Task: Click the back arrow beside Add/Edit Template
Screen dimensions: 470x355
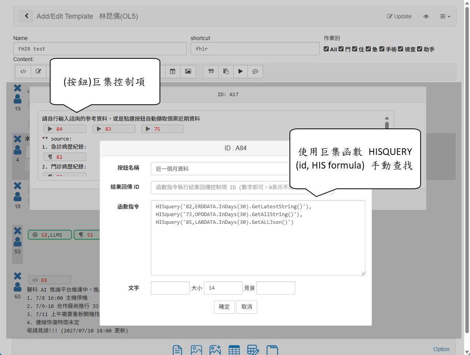Action: (26, 16)
